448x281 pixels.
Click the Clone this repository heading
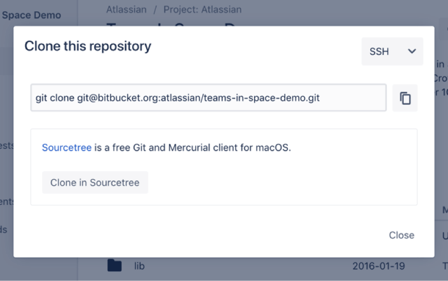88,46
